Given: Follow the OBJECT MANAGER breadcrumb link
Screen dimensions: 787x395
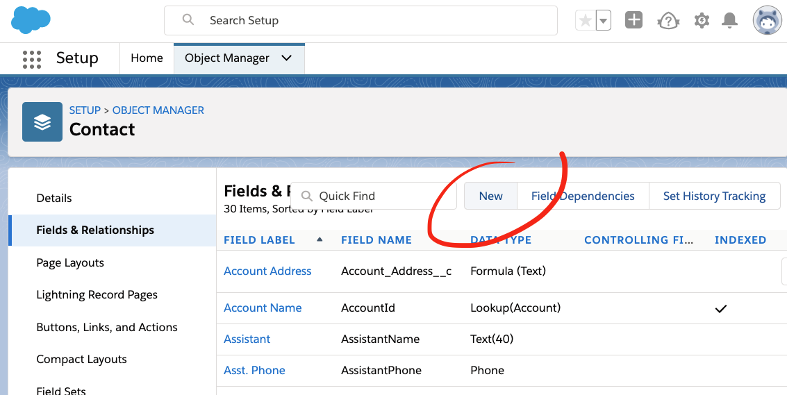Looking at the screenshot, I should click(158, 110).
